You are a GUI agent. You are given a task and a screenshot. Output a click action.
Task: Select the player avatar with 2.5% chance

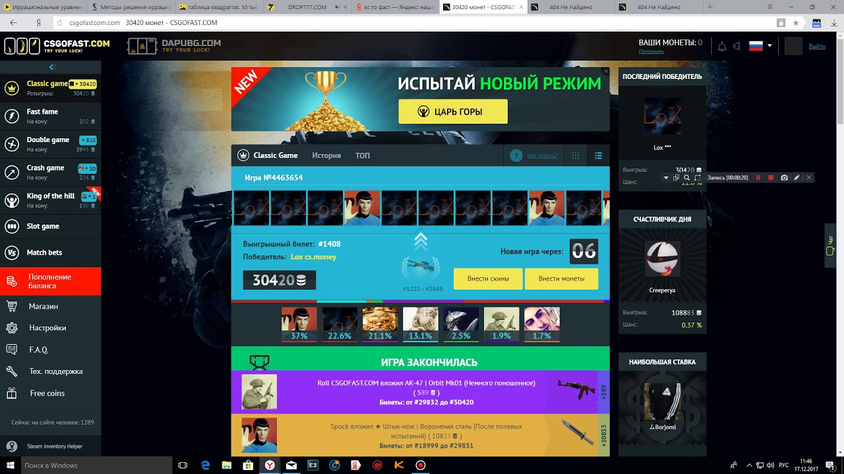click(x=461, y=325)
